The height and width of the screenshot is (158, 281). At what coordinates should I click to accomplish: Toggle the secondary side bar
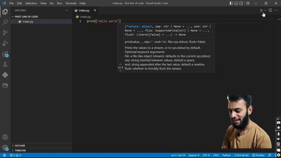241,3
